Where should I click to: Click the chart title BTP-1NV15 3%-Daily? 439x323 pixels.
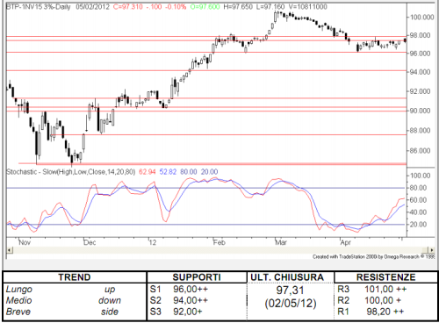pos(39,7)
